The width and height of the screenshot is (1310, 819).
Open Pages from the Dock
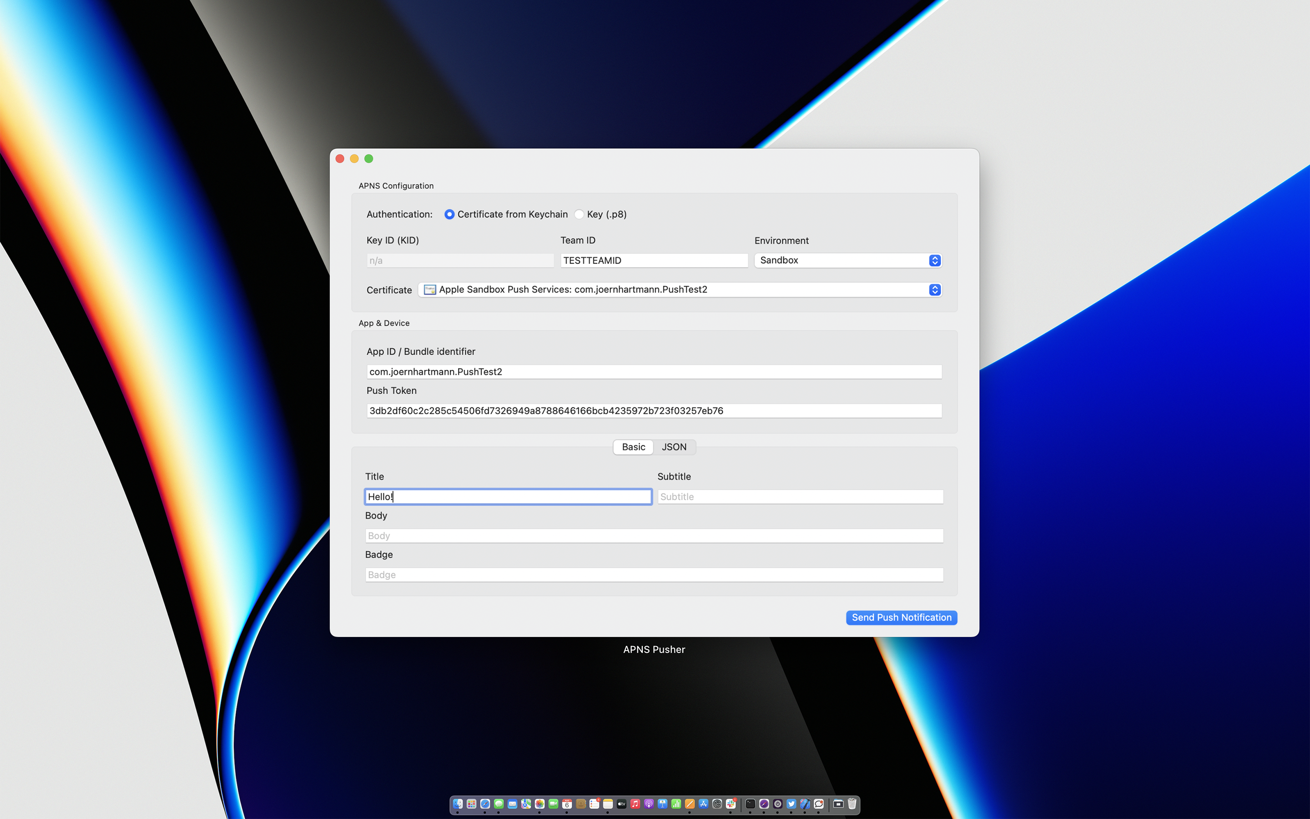[x=690, y=804]
